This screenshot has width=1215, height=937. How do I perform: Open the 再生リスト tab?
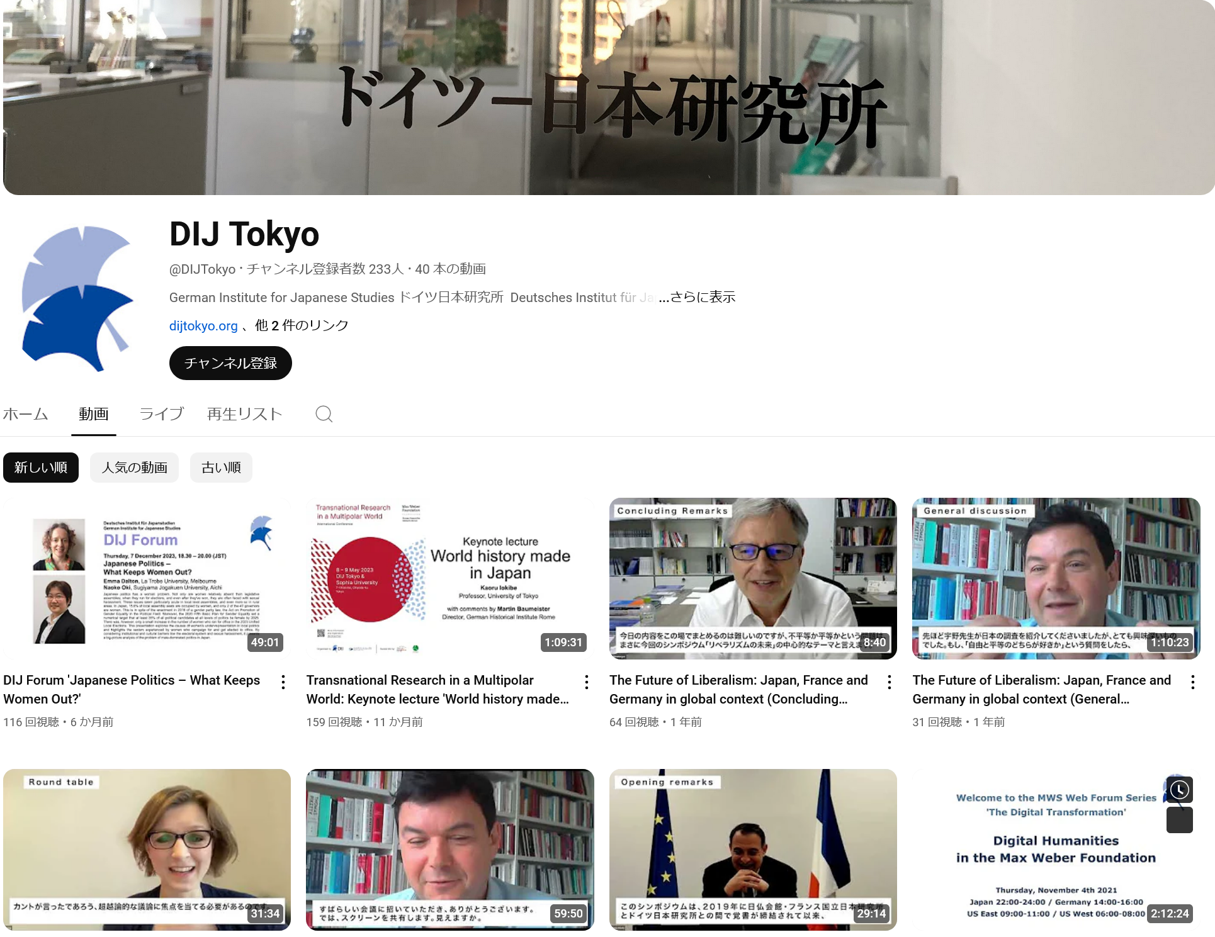click(245, 414)
